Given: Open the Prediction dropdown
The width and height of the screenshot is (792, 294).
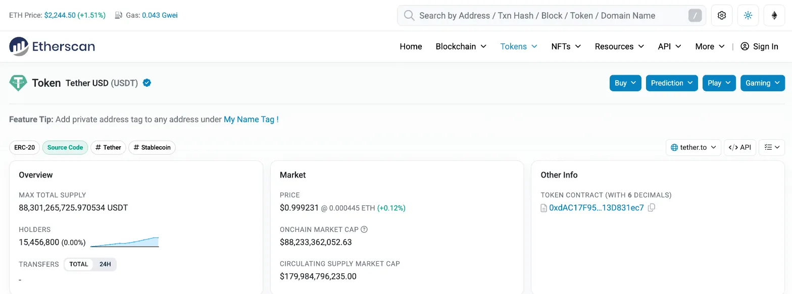Looking at the screenshot, I should tap(672, 83).
